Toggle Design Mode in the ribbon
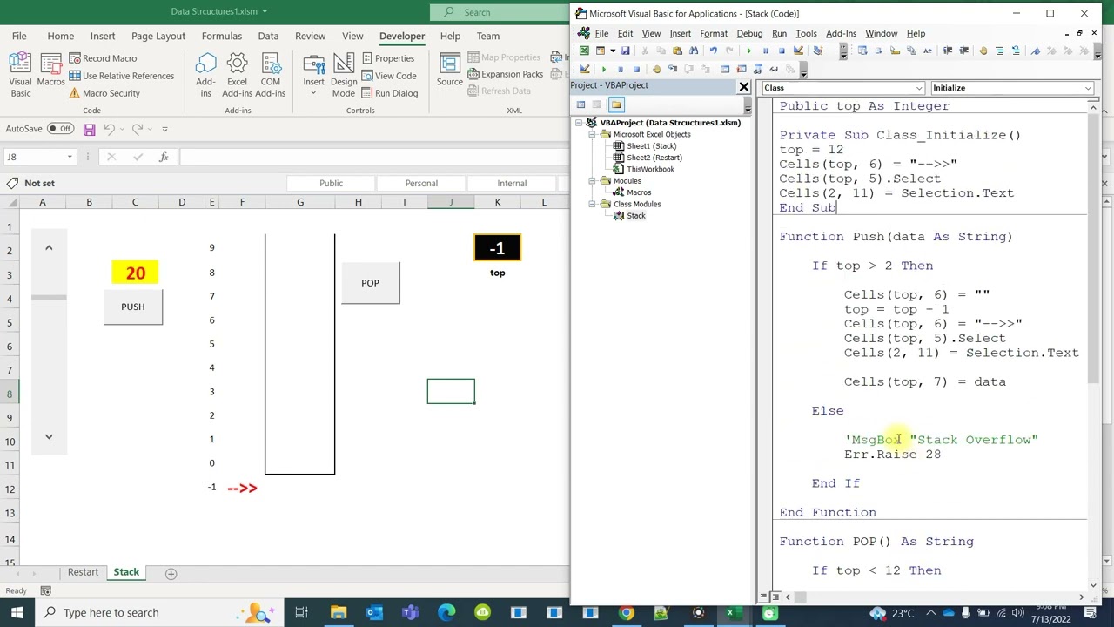1114x627 pixels. click(343, 75)
